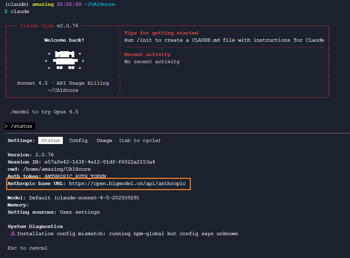Click the Tips for getting started heading
The width and height of the screenshot is (350, 258).
tap(161, 33)
